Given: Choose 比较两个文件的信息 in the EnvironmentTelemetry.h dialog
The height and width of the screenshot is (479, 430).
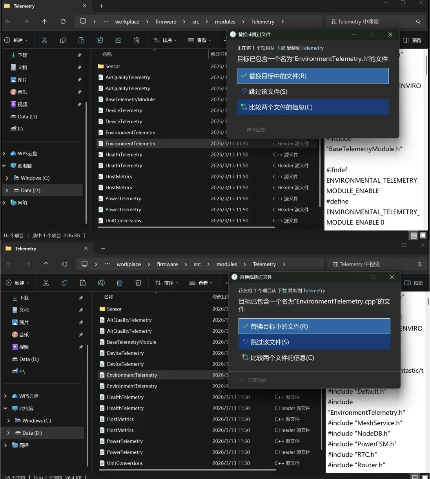Looking at the screenshot, I should click(281, 107).
